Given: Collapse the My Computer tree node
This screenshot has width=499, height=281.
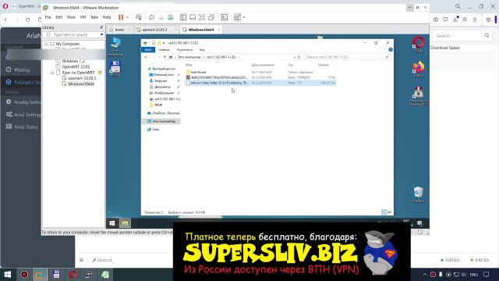Looking at the screenshot, I should pos(47,44).
